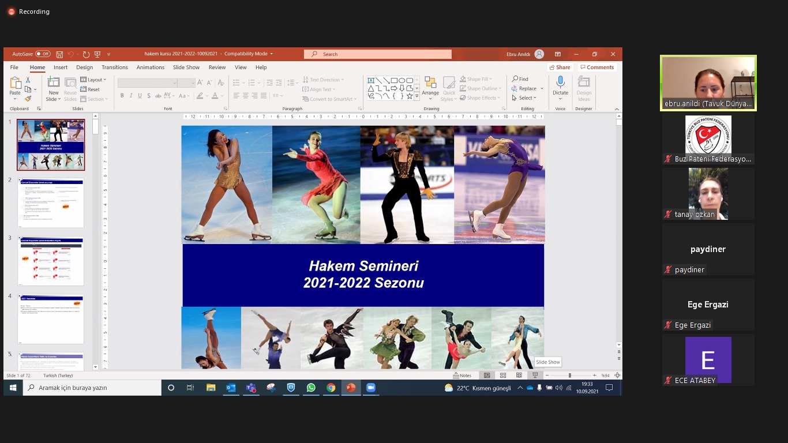788x443 pixels.
Task: Add a New Slide via its icon
Action: pos(53,82)
